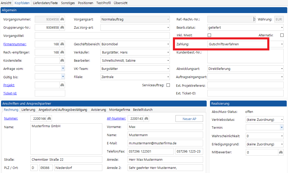
Task: Follow the Ticket-Id link
Action: (10, 93)
